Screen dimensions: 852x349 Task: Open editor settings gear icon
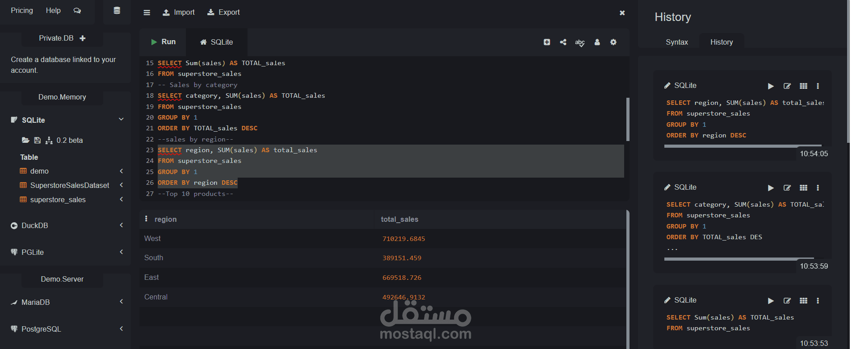pos(613,42)
